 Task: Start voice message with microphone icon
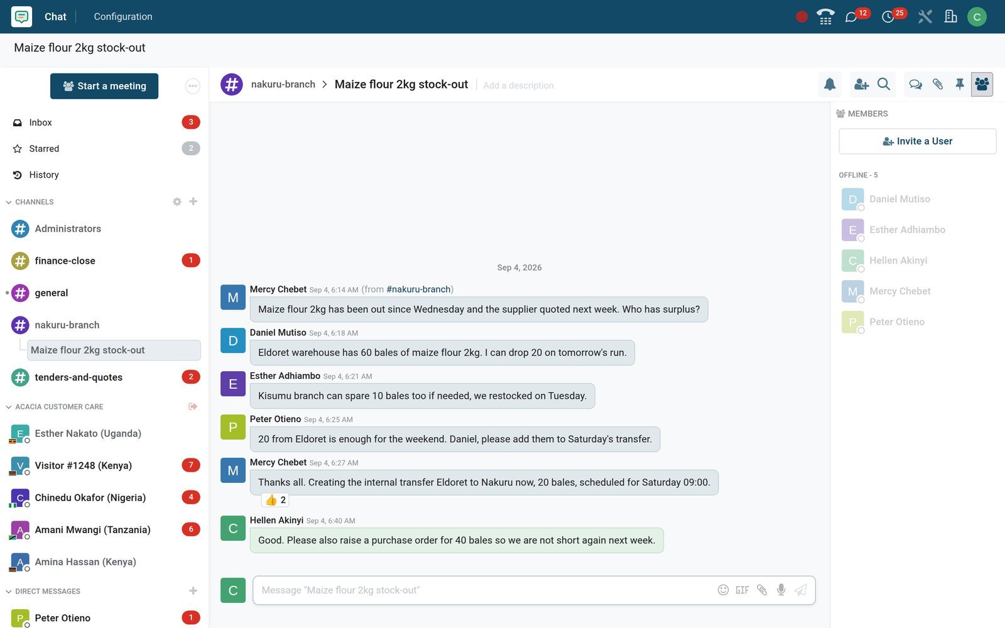click(x=781, y=590)
